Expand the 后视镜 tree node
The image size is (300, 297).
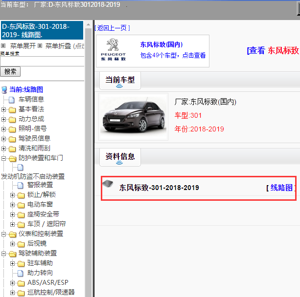point(12,244)
